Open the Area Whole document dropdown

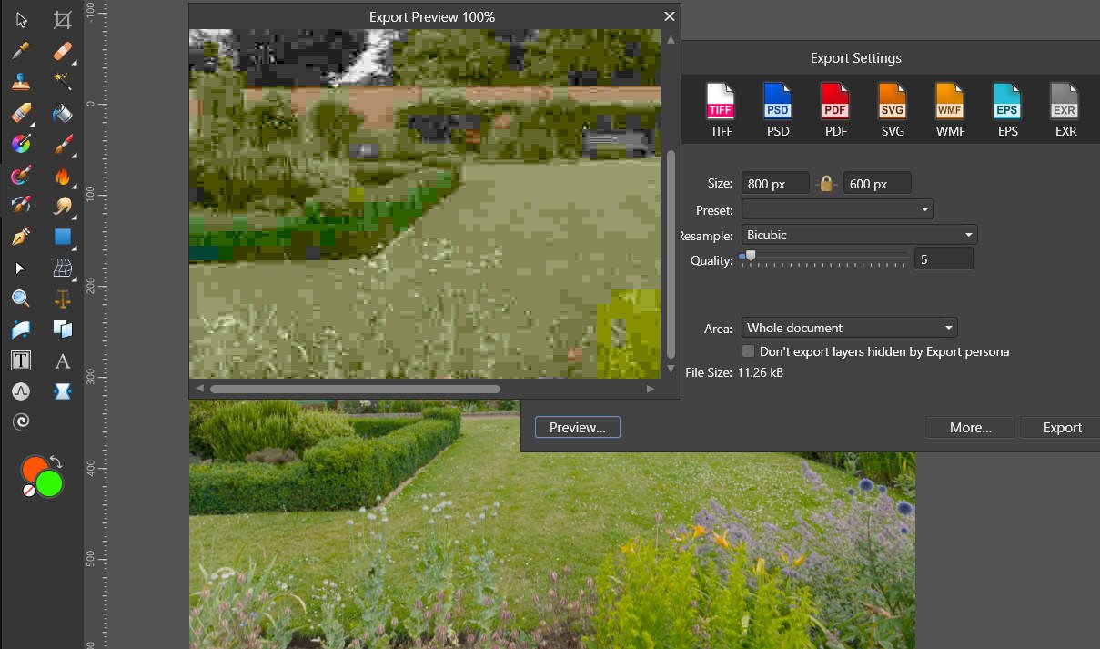click(x=850, y=328)
